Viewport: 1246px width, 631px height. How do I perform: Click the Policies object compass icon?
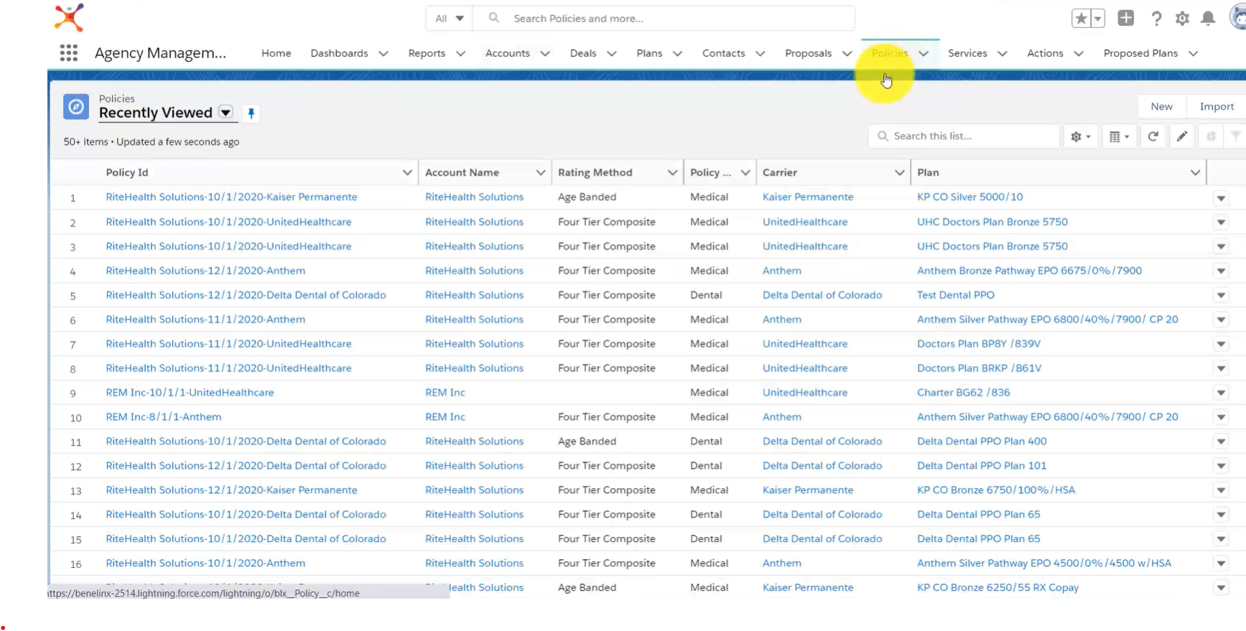pos(76,106)
